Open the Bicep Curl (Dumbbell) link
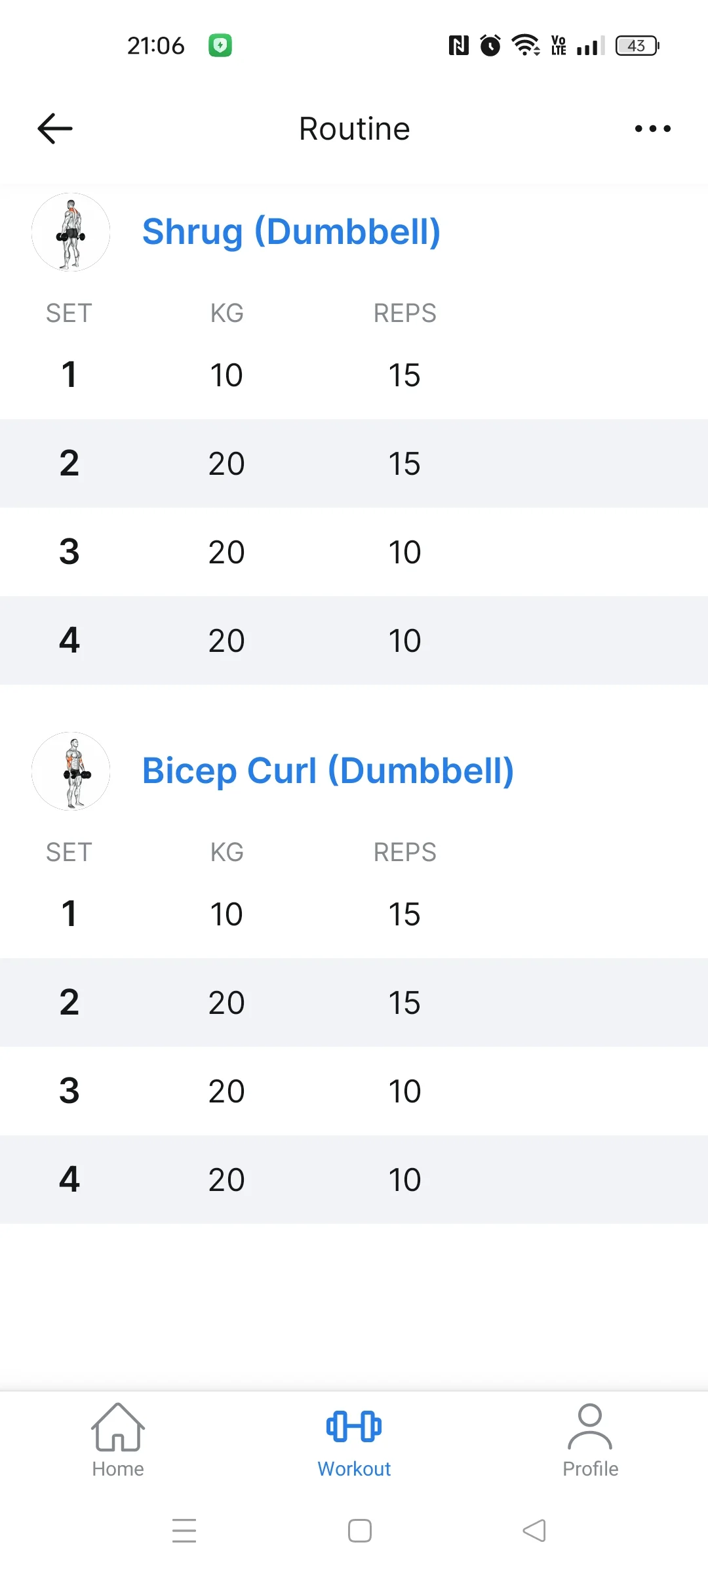The height and width of the screenshot is (1574, 708). pyautogui.click(x=328, y=771)
